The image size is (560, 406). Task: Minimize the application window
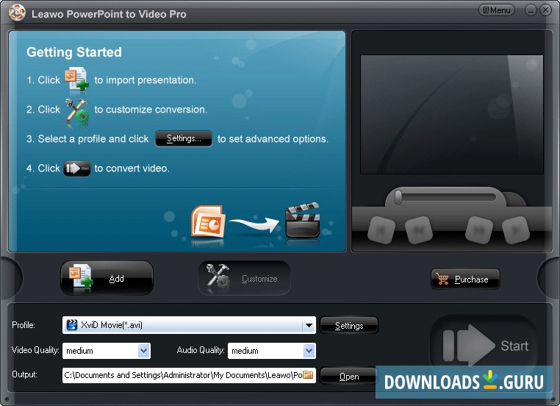(531, 10)
